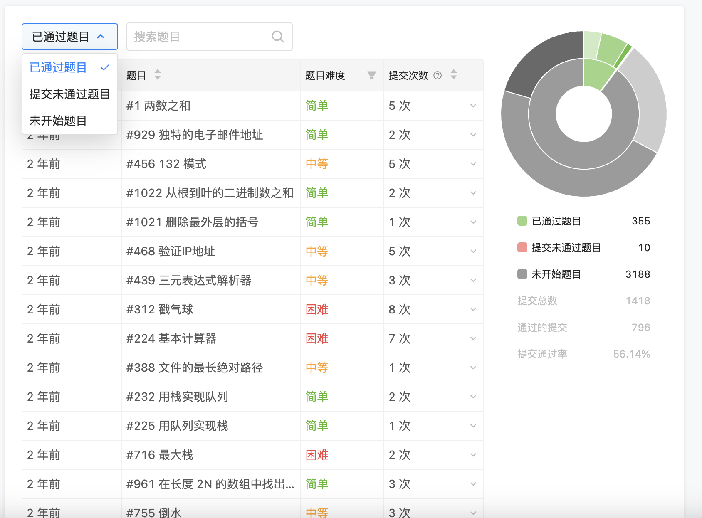Open problem #1021 删除最外层的括号
702x518 pixels.
pyautogui.click(x=192, y=222)
